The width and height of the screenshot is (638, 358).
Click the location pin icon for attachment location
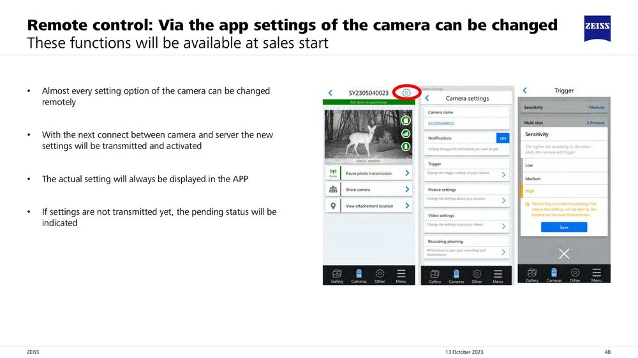pos(332,206)
